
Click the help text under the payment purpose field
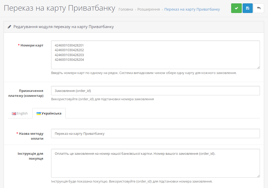click(x=102, y=99)
